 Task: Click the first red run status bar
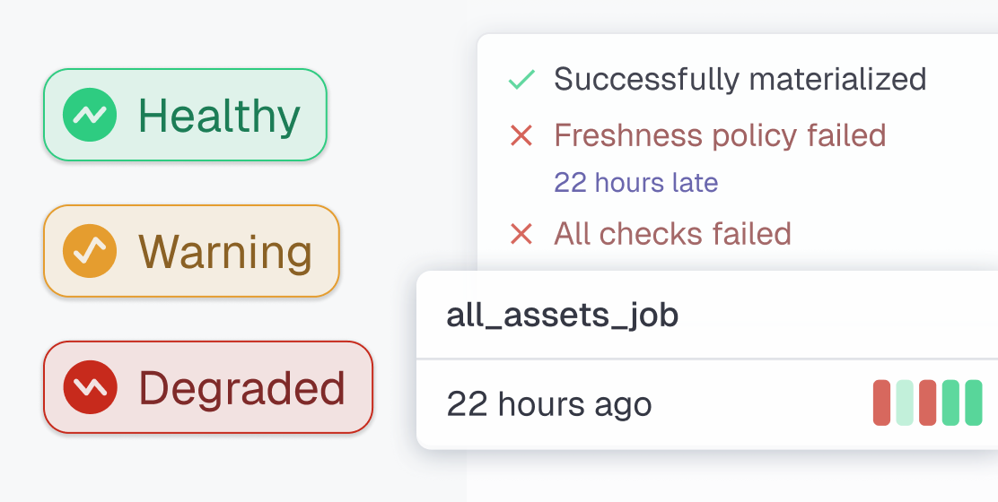click(x=881, y=402)
